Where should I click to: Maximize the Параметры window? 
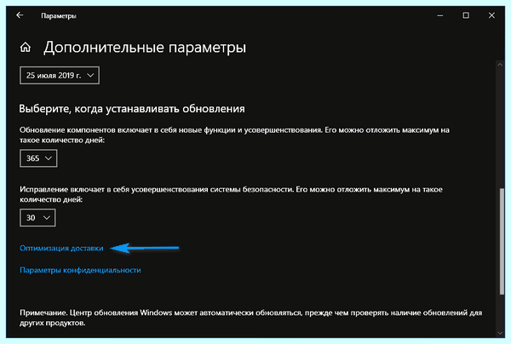(466, 15)
